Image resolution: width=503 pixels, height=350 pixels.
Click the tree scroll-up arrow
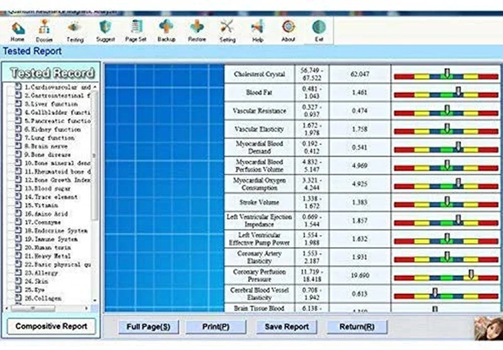pos(95,87)
